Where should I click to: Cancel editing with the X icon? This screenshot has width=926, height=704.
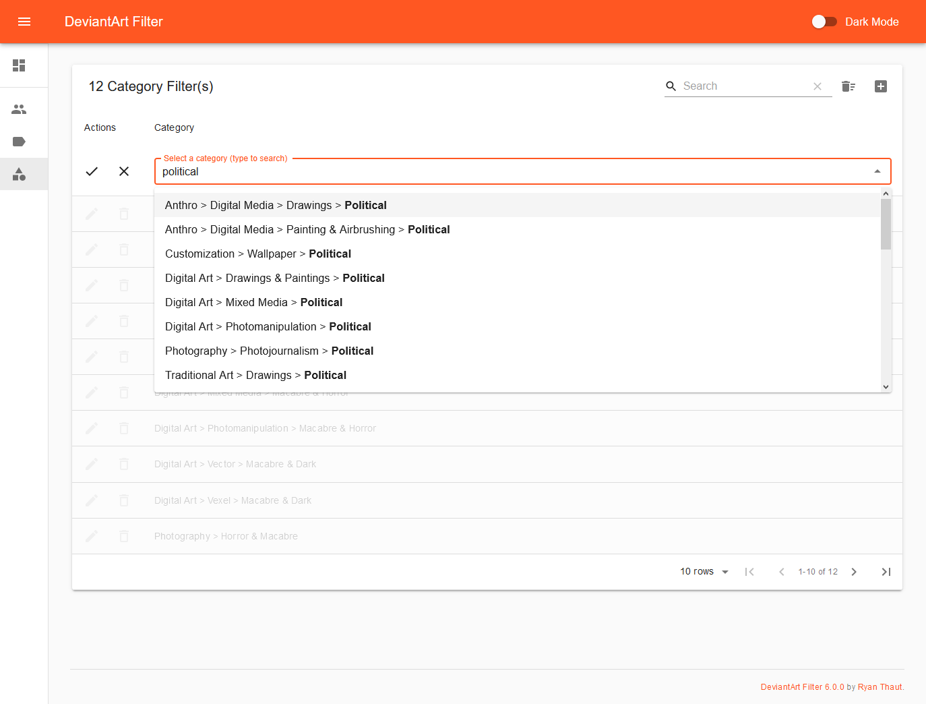click(x=124, y=171)
